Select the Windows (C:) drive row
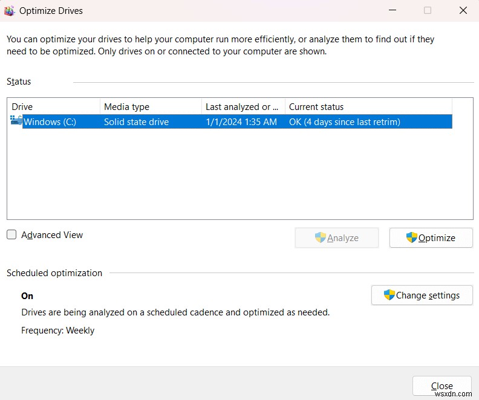This screenshot has width=479, height=400. [x=237, y=121]
